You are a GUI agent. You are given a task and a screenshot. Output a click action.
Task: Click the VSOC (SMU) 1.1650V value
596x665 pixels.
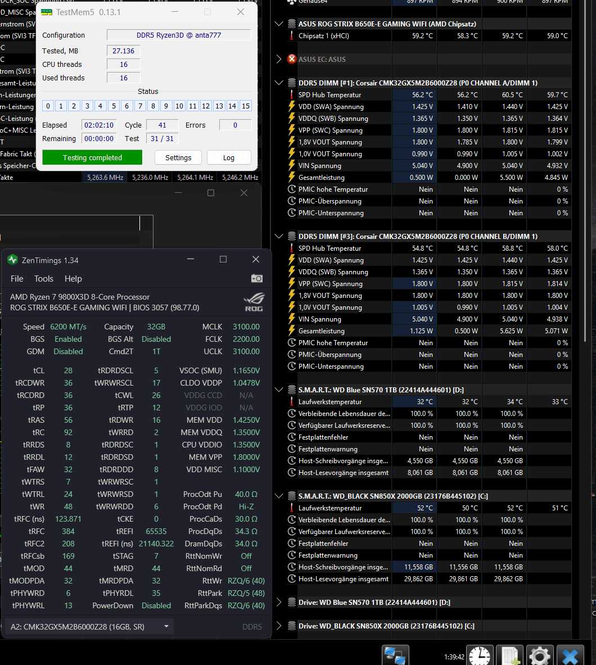(246, 370)
